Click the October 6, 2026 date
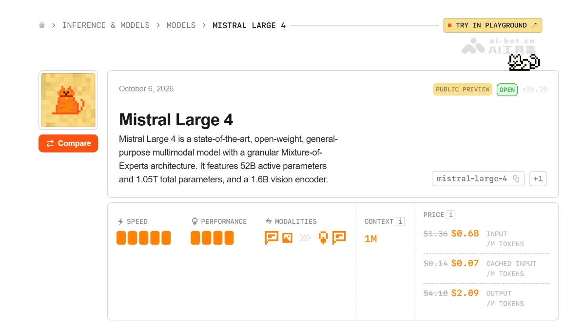The width and height of the screenshot is (585, 329). pos(146,89)
